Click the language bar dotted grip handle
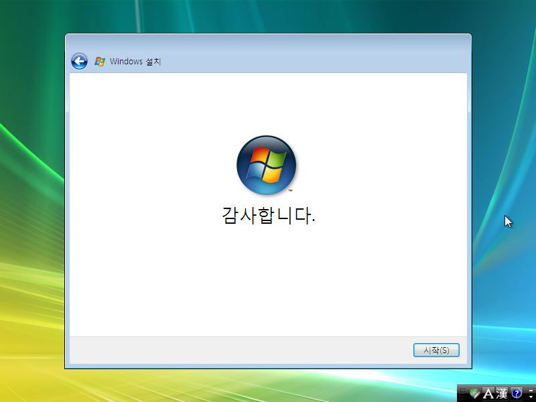Screen dimensions: 536x402 coord(462,393)
